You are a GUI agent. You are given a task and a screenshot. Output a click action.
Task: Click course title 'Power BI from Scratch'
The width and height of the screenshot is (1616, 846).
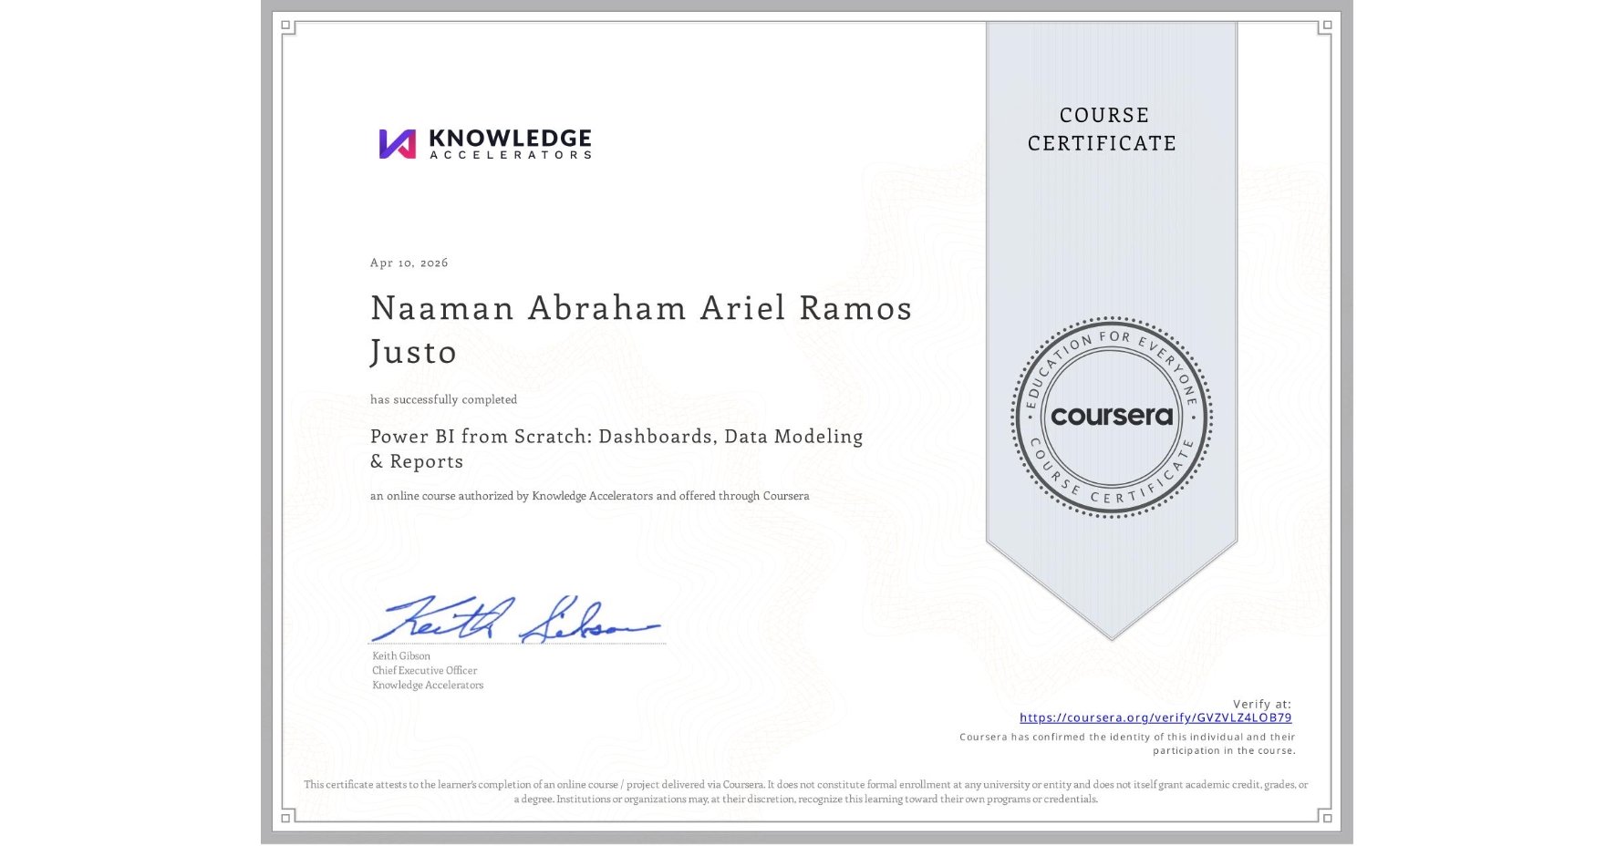[480, 437]
